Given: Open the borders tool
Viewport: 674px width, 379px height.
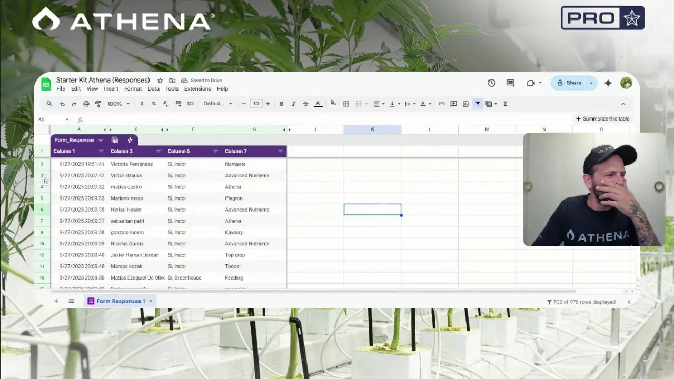Looking at the screenshot, I should [x=346, y=104].
